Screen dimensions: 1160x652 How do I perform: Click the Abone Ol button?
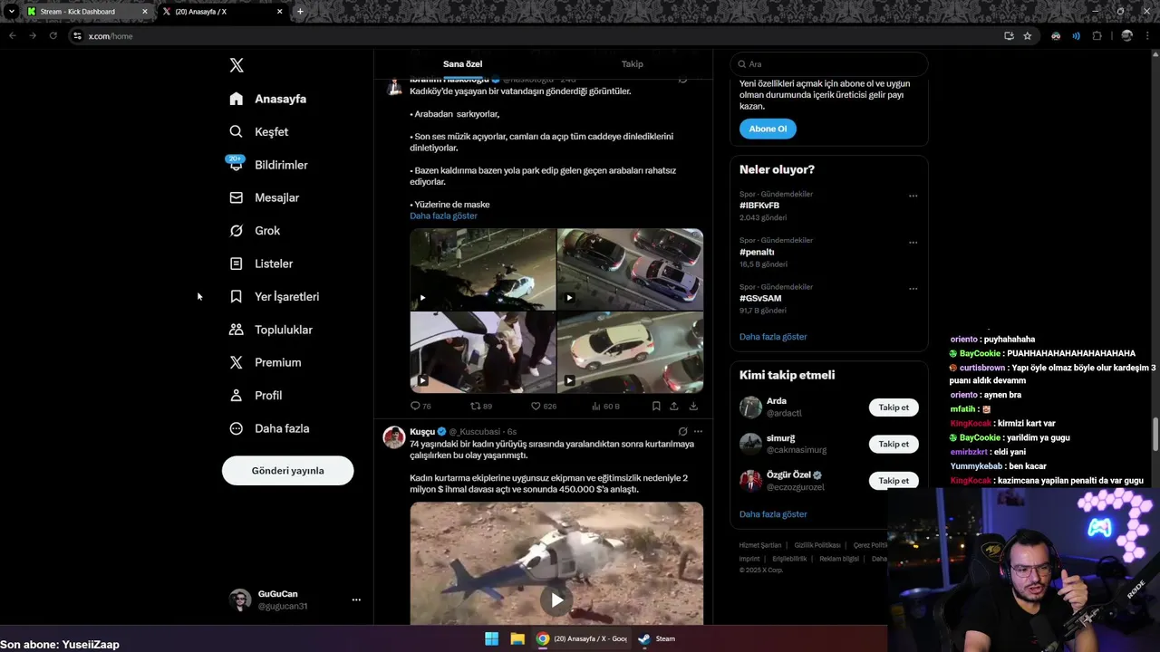coord(768,129)
